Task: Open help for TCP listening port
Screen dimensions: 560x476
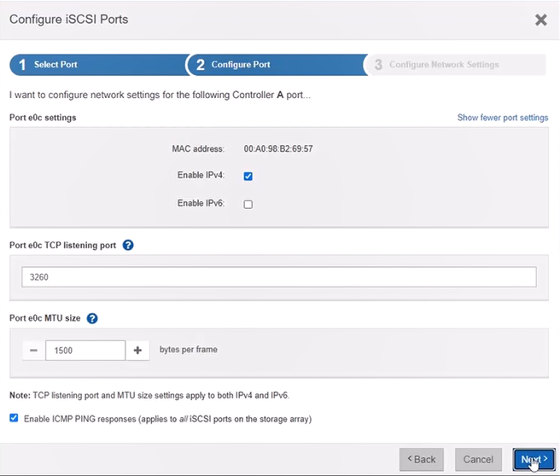Action: pos(128,246)
